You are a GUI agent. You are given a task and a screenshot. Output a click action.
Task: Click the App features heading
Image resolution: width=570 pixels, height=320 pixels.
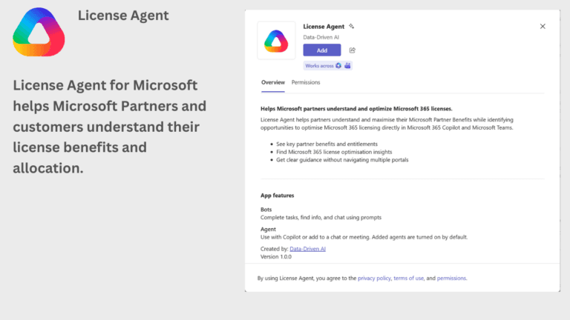pyautogui.click(x=278, y=196)
